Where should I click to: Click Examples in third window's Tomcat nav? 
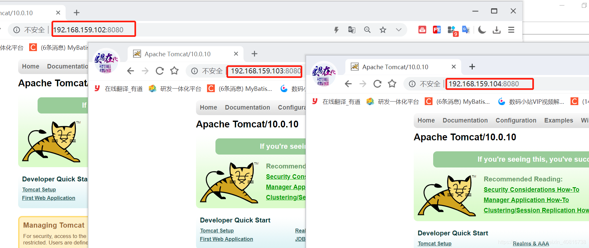point(559,120)
